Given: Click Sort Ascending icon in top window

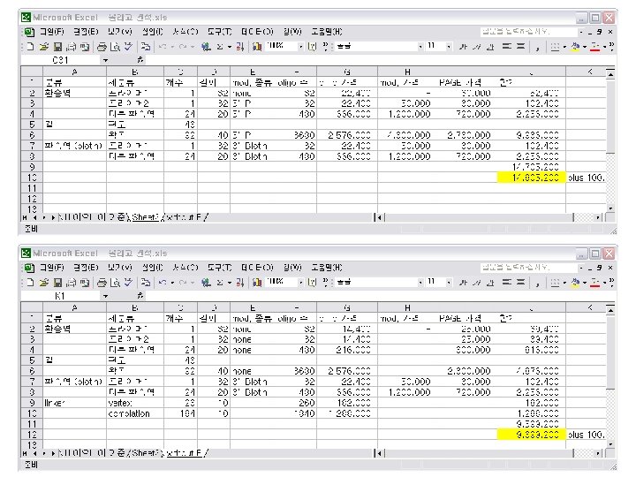Looking at the screenshot, I should pos(240,47).
